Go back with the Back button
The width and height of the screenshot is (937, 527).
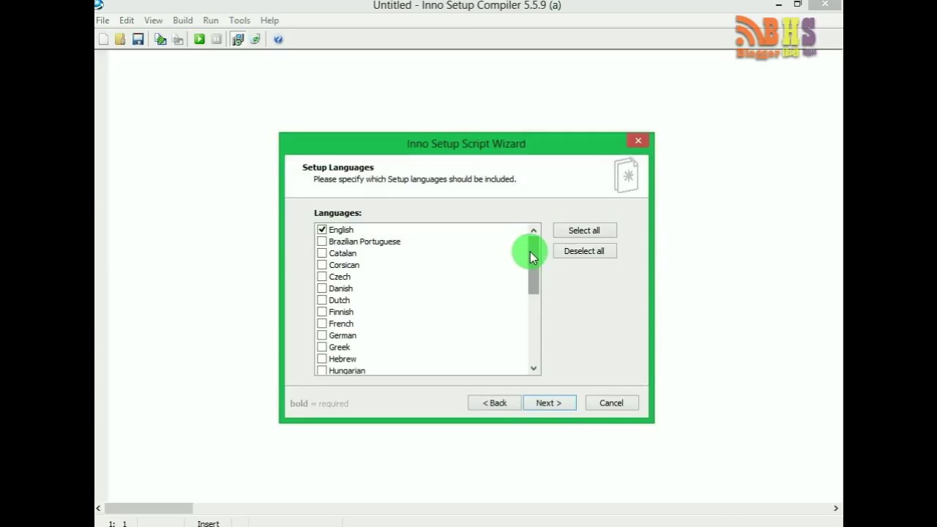click(495, 403)
